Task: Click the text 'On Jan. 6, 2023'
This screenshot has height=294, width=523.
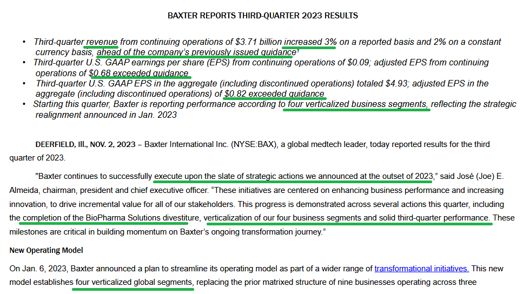Action: (x=38, y=269)
